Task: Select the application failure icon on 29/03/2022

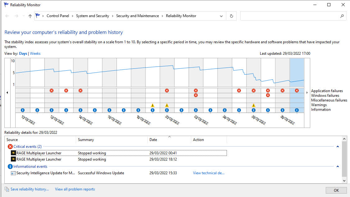Action: [x=297, y=91]
